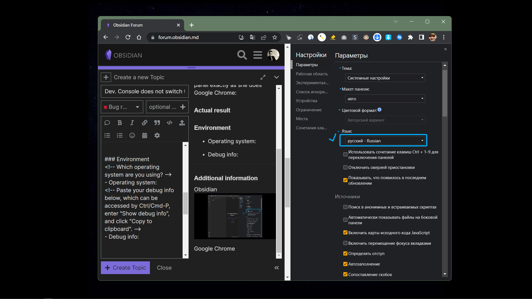Insert date and time with calendar icon
Image resolution: width=532 pixels, height=299 pixels.
click(145, 135)
